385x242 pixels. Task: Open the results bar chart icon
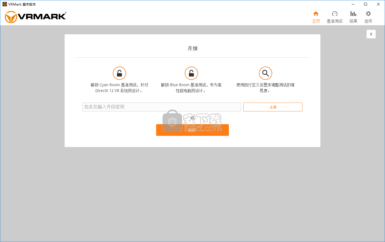coord(353,14)
